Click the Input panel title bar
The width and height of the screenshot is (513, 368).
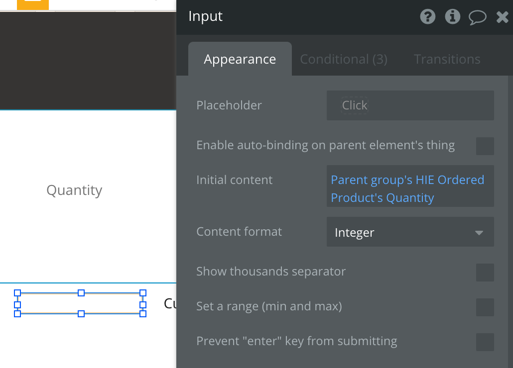pyautogui.click(x=299, y=17)
